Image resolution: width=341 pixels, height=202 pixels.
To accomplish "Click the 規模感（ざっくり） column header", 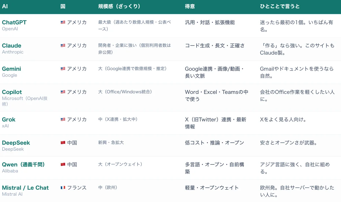I will (119, 6).
